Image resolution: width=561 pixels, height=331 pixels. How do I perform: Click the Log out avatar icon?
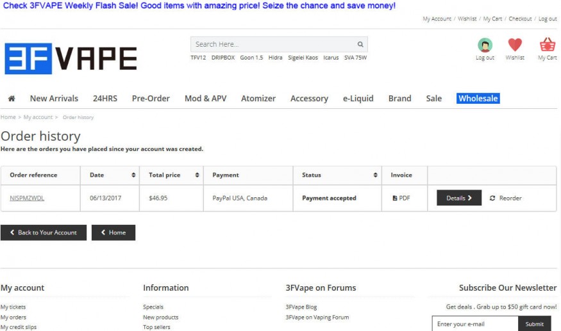point(485,45)
